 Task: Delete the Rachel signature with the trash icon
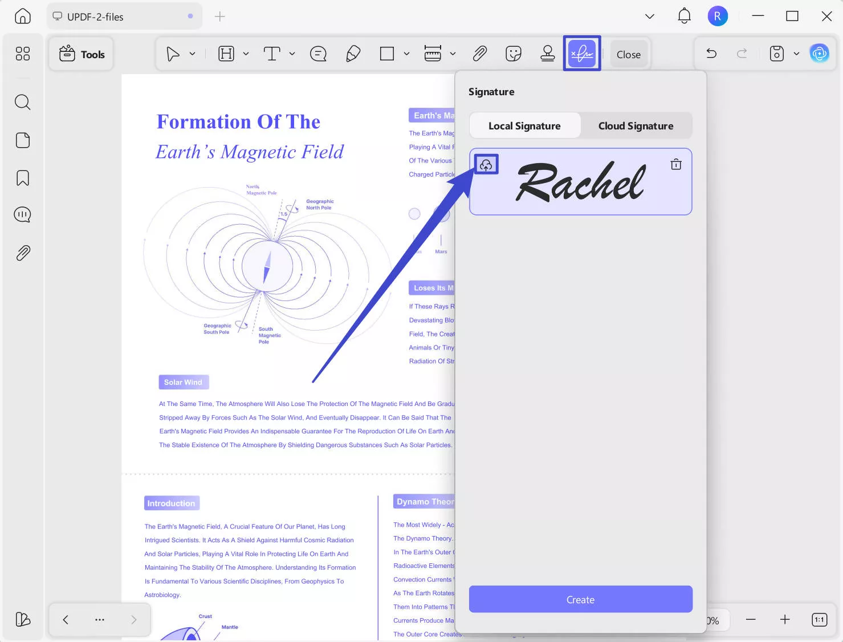(x=676, y=164)
